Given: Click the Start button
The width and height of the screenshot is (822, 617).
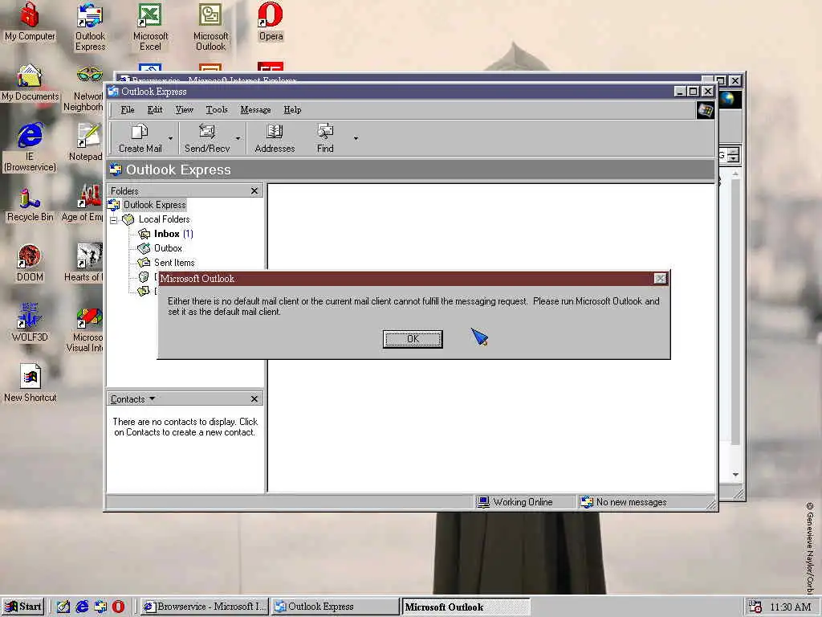Looking at the screenshot, I should point(23,607).
